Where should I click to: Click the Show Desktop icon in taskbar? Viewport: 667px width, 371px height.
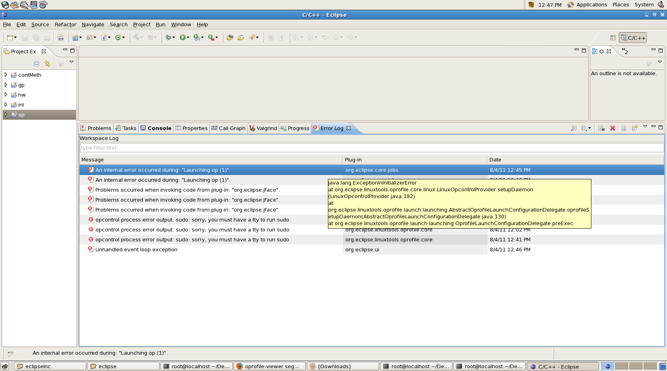pyautogui.click(x=5, y=367)
